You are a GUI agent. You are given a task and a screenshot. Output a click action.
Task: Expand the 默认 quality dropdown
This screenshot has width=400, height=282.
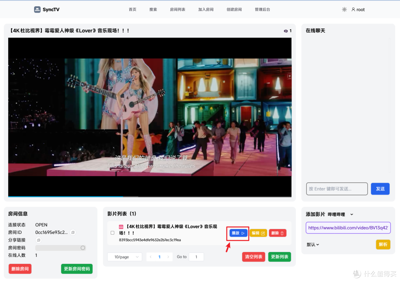[x=312, y=244]
